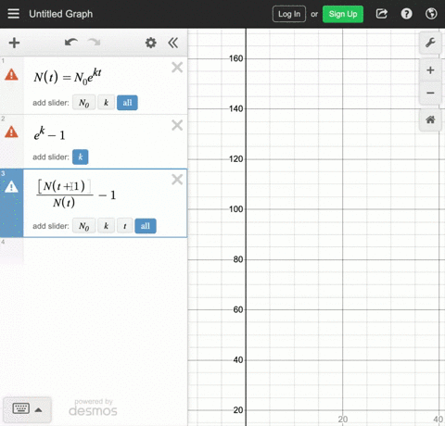Open the share graph icon
Screen dimensions: 445x426
pos(382,14)
